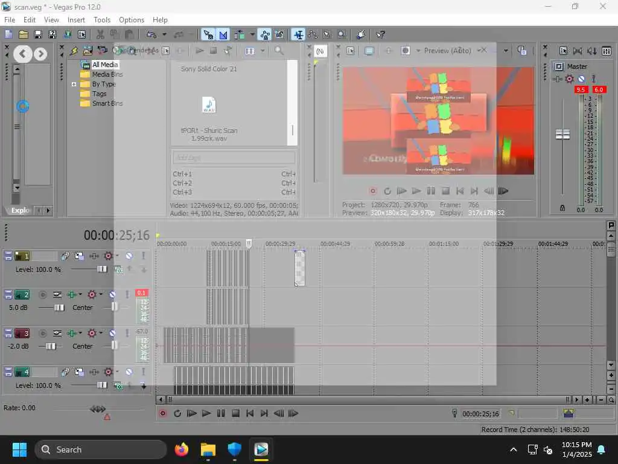
Task: Click the track 1 Level slider
Action: tap(102, 269)
